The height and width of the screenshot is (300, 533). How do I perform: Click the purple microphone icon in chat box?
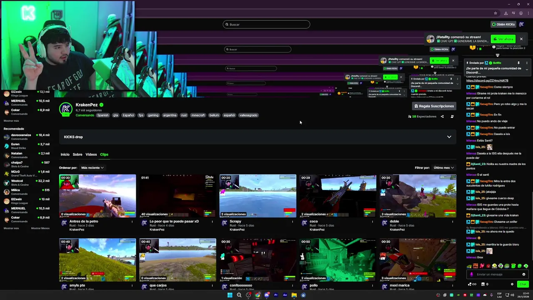tap(471, 274)
